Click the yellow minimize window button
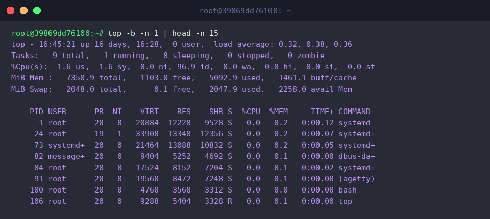 (24, 11)
